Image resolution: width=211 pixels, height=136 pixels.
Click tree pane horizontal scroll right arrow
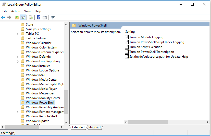61,127
